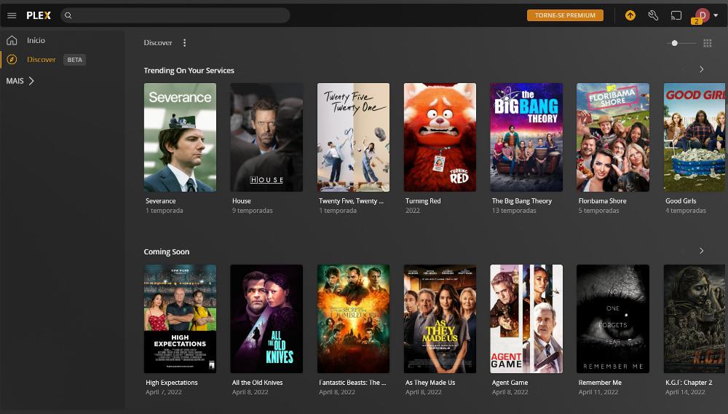Expand the account dropdown arrow
Viewport: 728px width, 414px height.
(x=716, y=15)
